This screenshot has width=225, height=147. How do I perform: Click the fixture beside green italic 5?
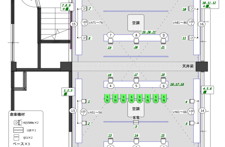tap(192, 123)
